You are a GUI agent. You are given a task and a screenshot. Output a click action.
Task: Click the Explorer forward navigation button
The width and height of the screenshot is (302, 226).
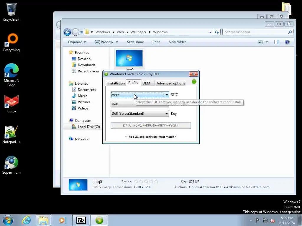(75, 32)
